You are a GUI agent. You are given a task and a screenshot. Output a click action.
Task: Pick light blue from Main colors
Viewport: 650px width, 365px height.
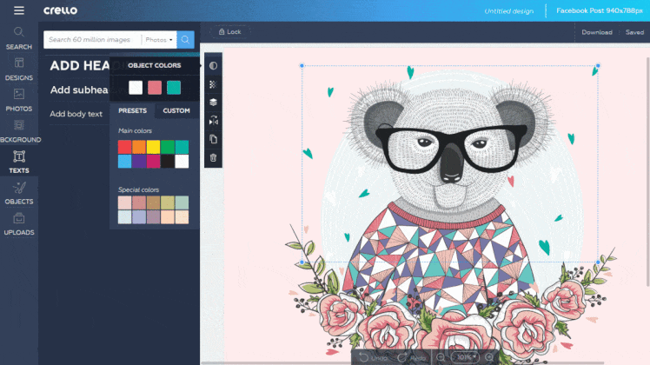click(125, 162)
